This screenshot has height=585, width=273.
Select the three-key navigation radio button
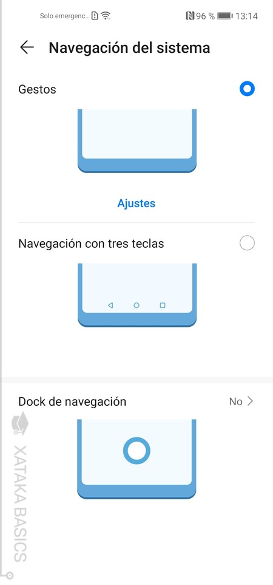[247, 243]
